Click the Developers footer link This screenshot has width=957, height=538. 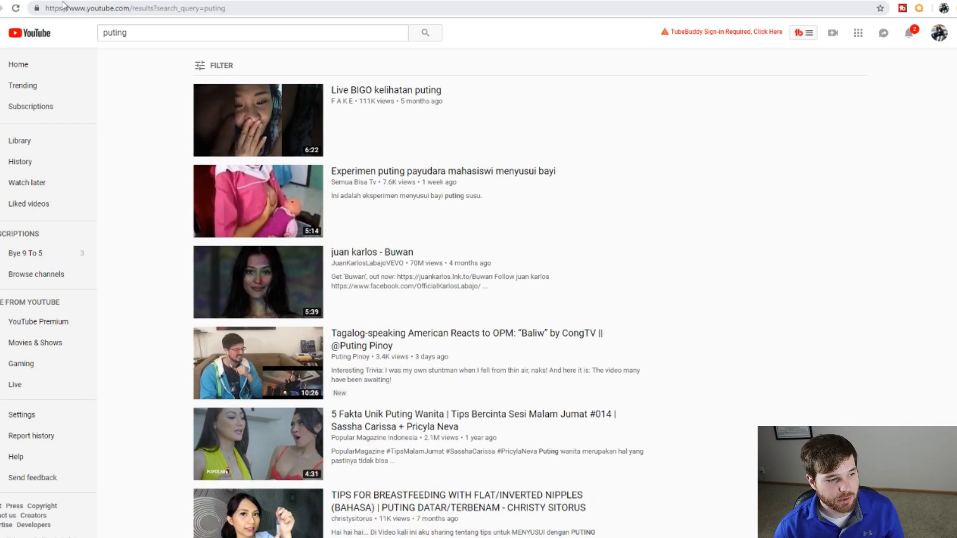pyautogui.click(x=33, y=525)
